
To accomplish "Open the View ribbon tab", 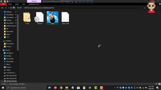I will [23, 4].
